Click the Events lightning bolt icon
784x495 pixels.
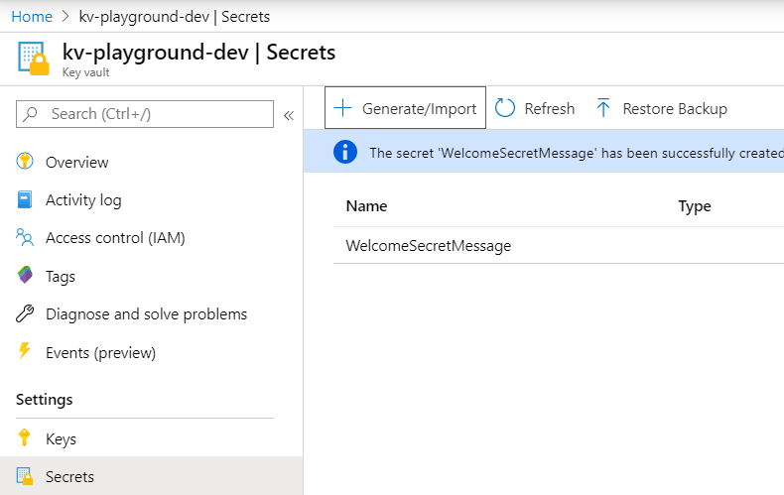(x=26, y=352)
